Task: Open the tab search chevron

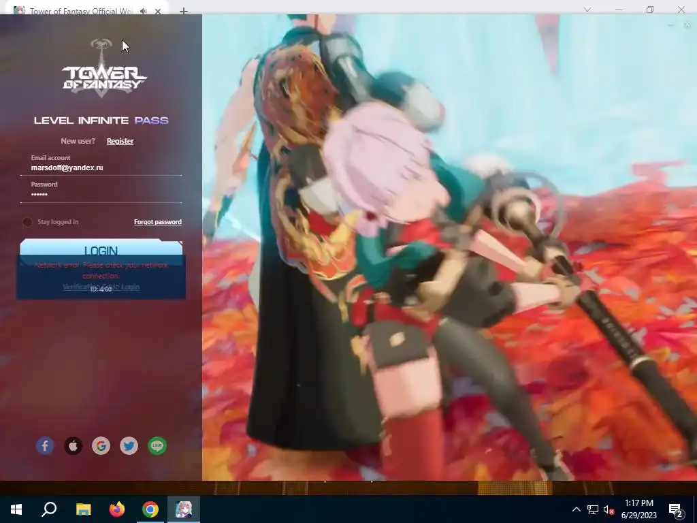Action: coord(587,10)
